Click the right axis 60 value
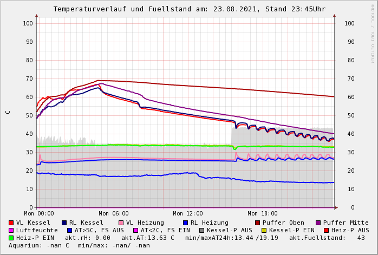Screen dimensions: 378x255 point(351,97)
